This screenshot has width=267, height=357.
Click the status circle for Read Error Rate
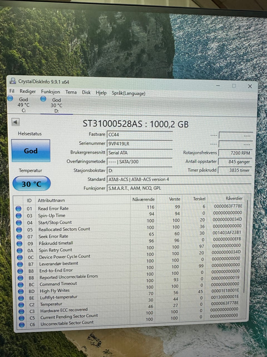click(x=18, y=208)
